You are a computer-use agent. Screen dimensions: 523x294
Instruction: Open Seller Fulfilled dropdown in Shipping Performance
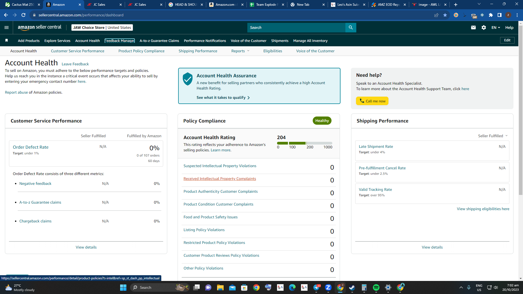(493, 136)
